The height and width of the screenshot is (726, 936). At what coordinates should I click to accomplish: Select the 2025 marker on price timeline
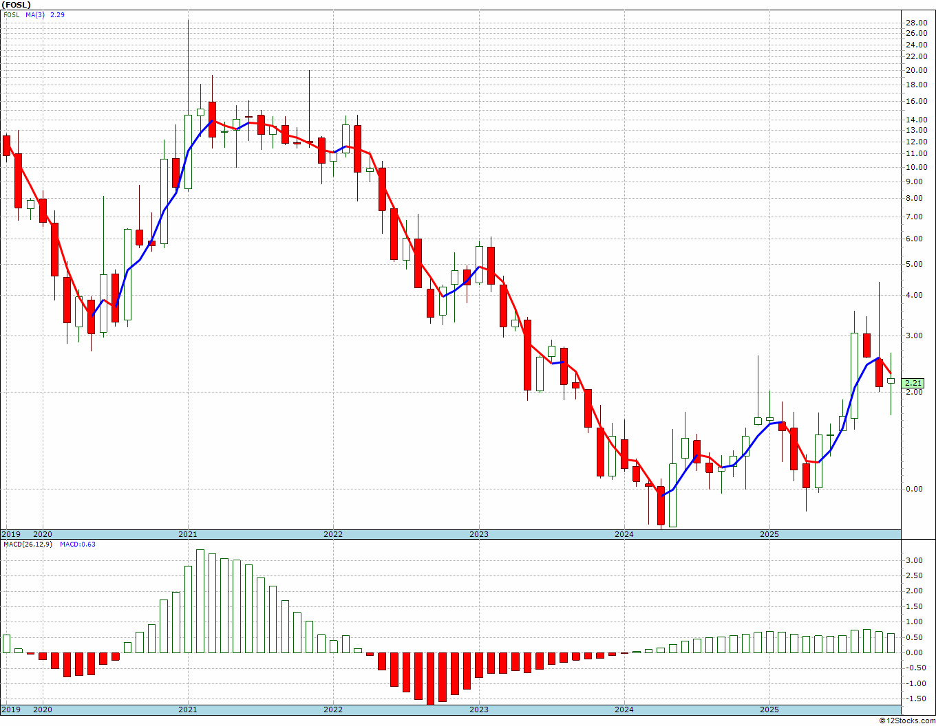(x=769, y=534)
